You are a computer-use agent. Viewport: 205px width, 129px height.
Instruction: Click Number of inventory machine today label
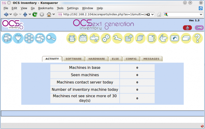[x=85, y=90]
